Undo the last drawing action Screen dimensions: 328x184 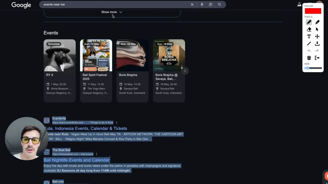point(309,51)
